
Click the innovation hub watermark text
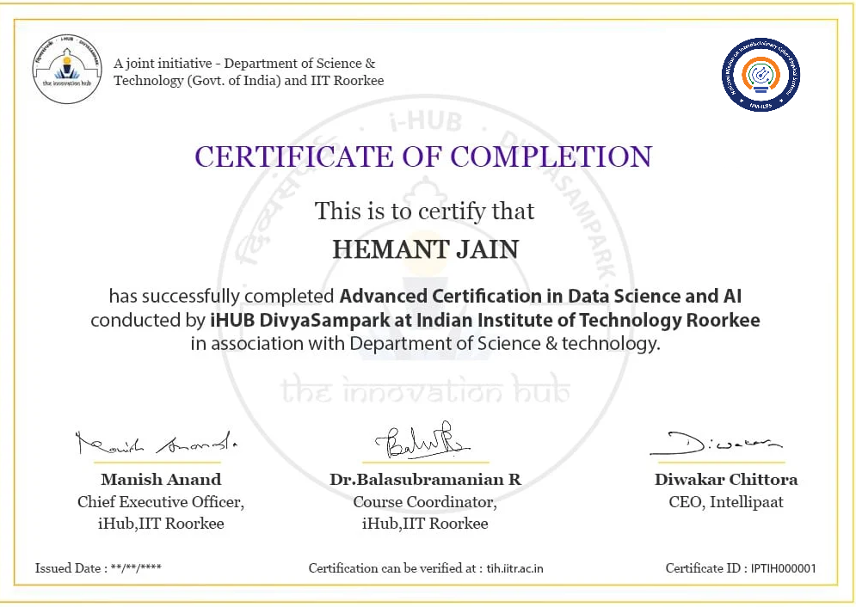click(425, 390)
